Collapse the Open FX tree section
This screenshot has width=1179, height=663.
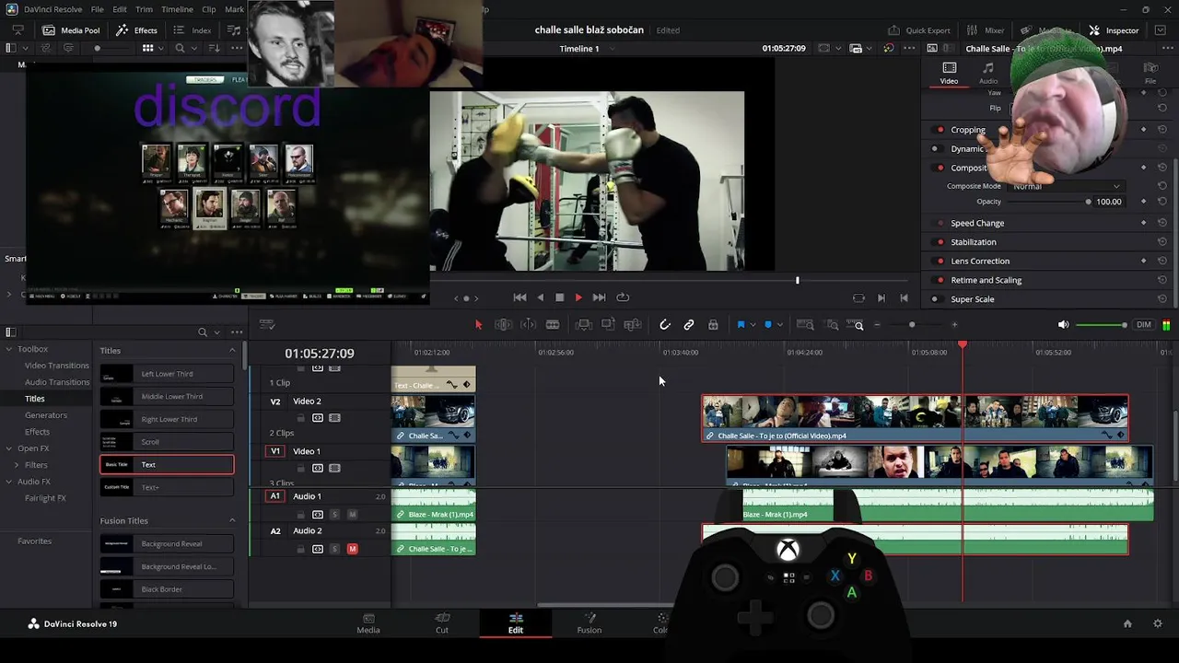tap(8, 448)
